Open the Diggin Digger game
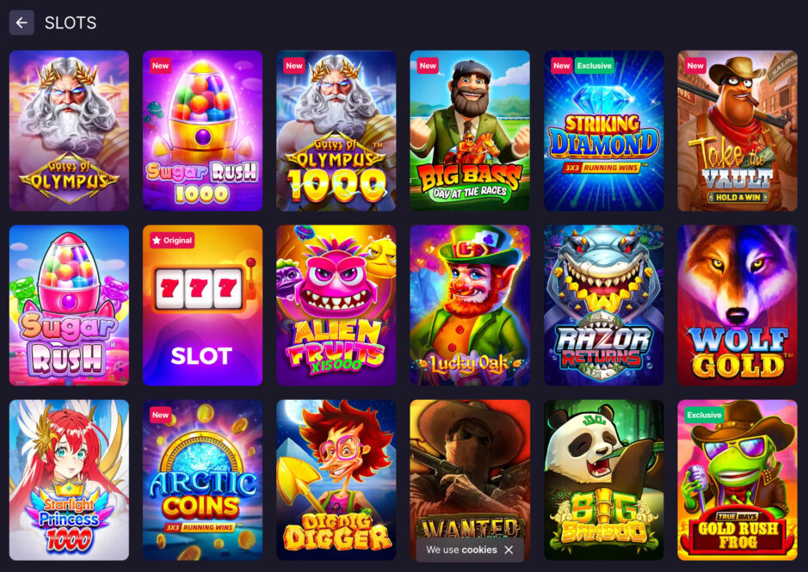The image size is (808, 572). tap(336, 480)
